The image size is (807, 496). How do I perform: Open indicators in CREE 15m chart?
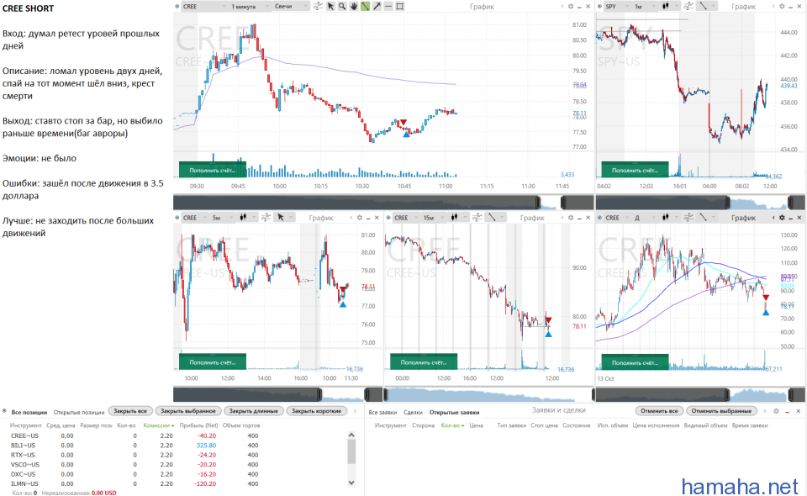[477, 218]
